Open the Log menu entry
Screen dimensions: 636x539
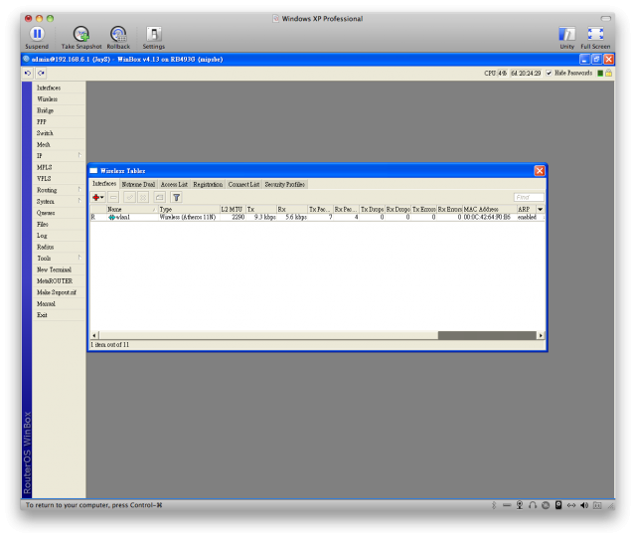pyautogui.click(x=42, y=236)
